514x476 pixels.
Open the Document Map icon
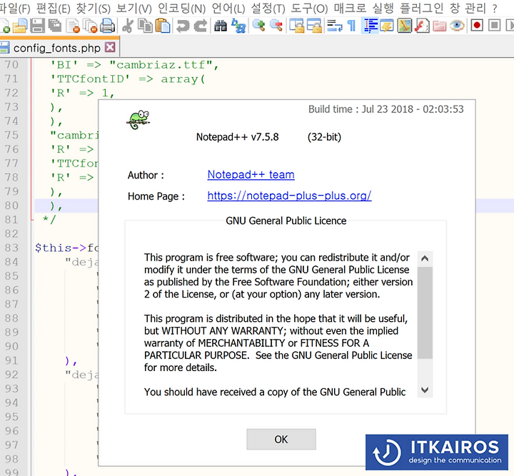click(x=404, y=26)
